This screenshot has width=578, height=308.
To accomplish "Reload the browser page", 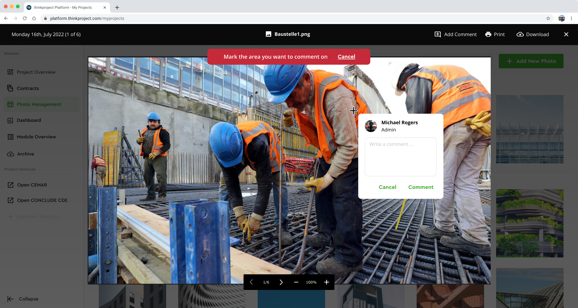I will tap(25, 18).
